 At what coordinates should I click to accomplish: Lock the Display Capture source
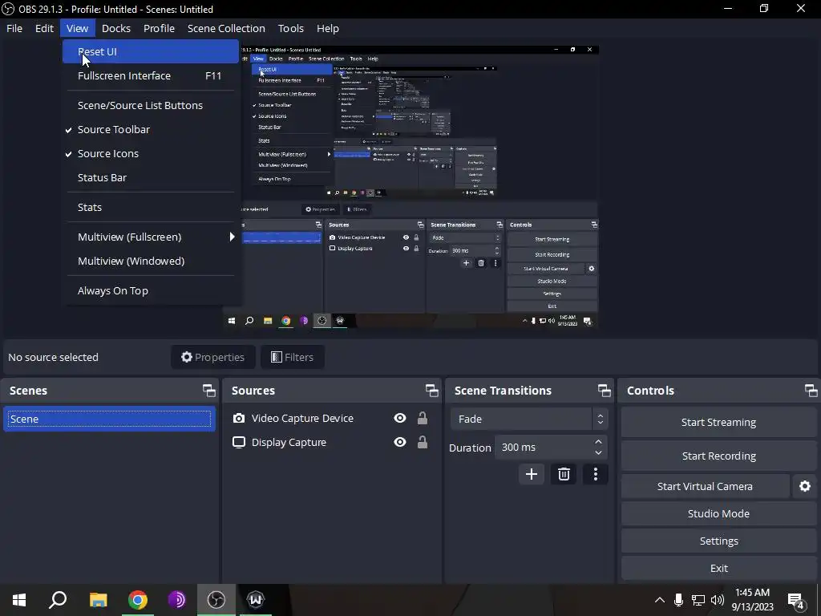pyautogui.click(x=422, y=442)
